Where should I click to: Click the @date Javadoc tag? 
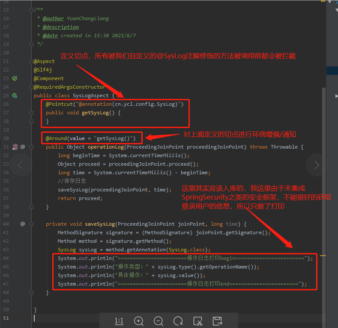50,36
